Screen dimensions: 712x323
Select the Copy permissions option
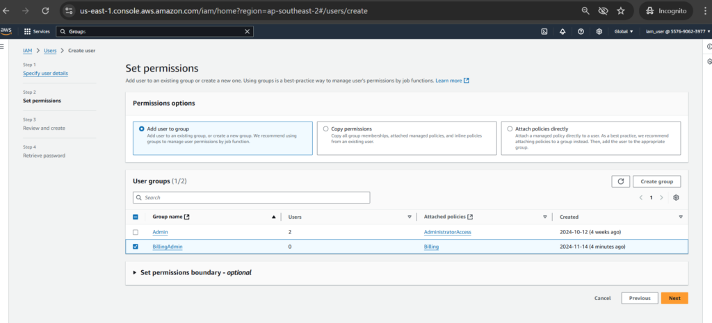click(325, 129)
